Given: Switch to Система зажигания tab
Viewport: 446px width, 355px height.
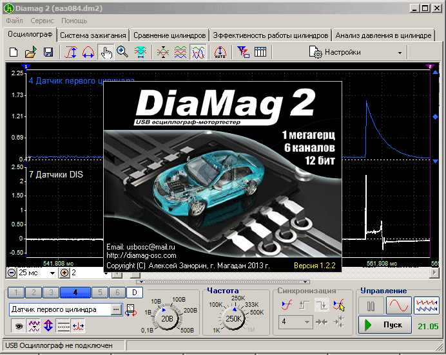Looking at the screenshot, I should 93,35.
